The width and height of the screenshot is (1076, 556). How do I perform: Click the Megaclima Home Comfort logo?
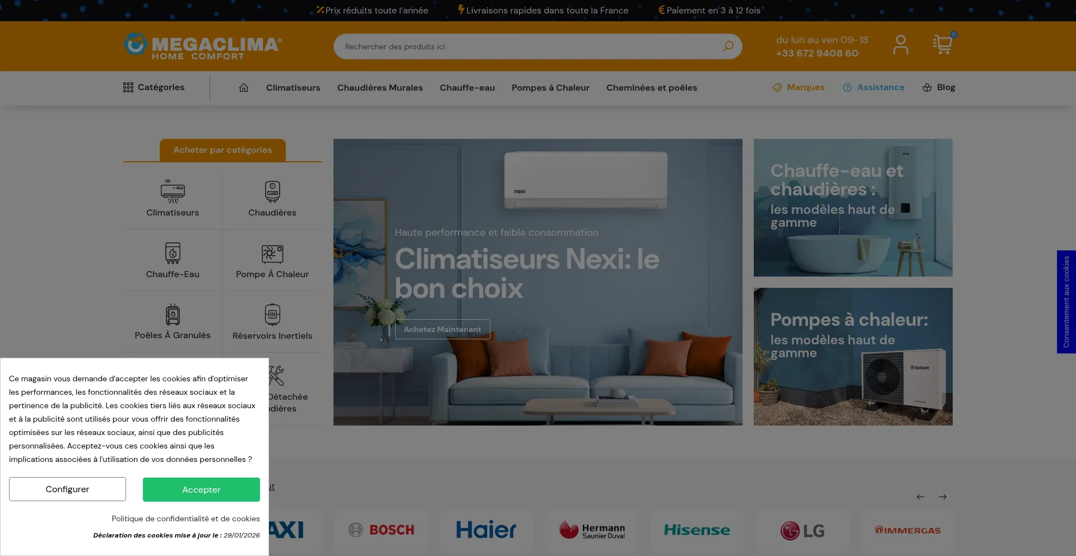[x=203, y=46]
